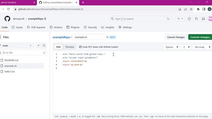
Task: Click Cancel changes button
Action: 176,37
